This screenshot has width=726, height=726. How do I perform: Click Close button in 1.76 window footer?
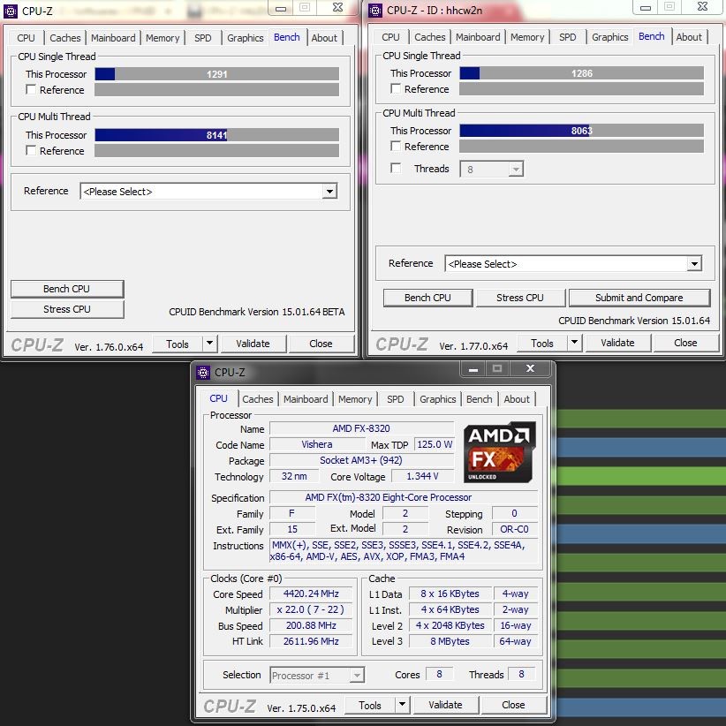click(321, 344)
